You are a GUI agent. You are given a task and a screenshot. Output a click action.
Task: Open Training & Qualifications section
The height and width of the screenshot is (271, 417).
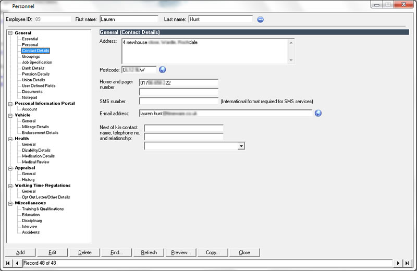click(x=43, y=209)
